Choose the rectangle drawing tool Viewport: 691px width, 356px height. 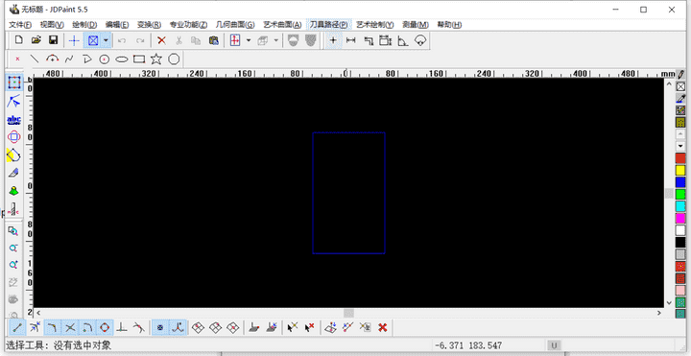pos(139,59)
